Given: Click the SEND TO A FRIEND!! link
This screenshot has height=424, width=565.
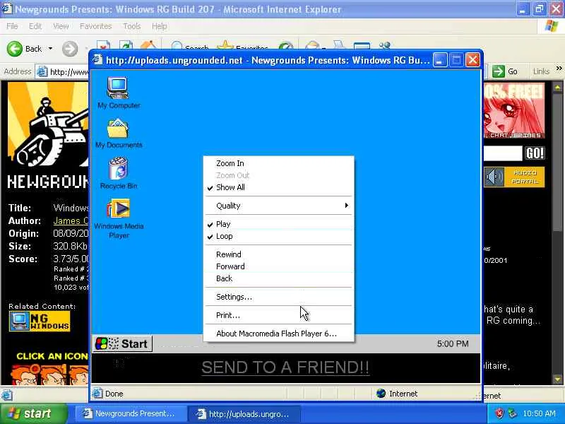Looking at the screenshot, I should coord(285,367).
